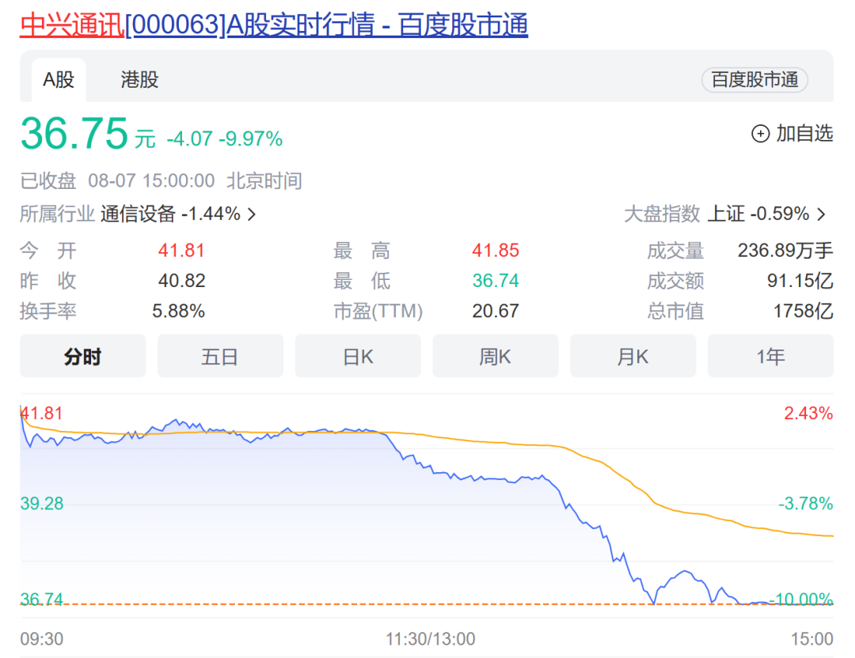Click the 成交额 value 91.15亿

coord(800,281)
